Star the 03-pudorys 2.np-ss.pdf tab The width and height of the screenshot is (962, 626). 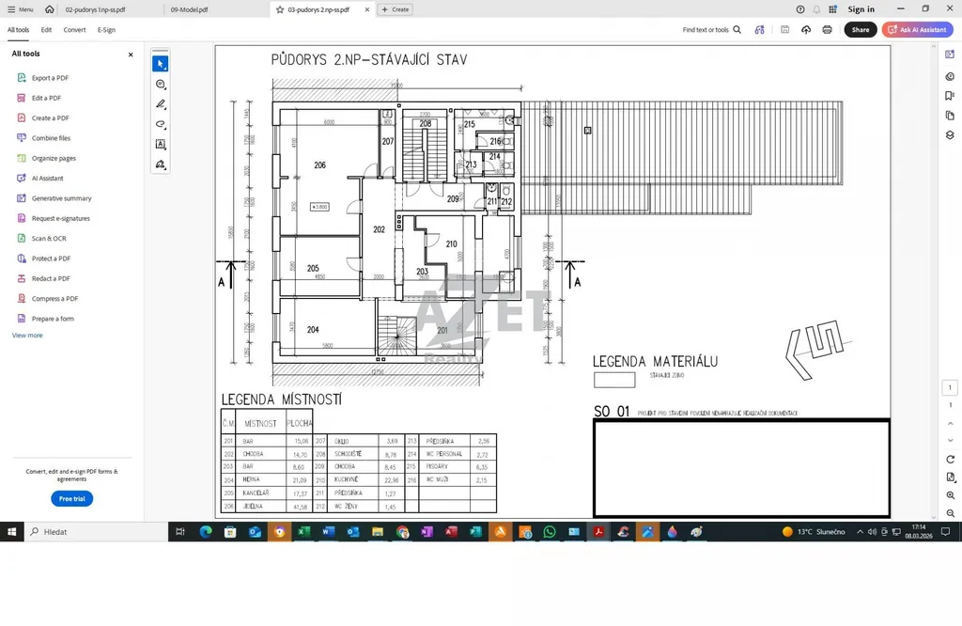coord(280,9)
